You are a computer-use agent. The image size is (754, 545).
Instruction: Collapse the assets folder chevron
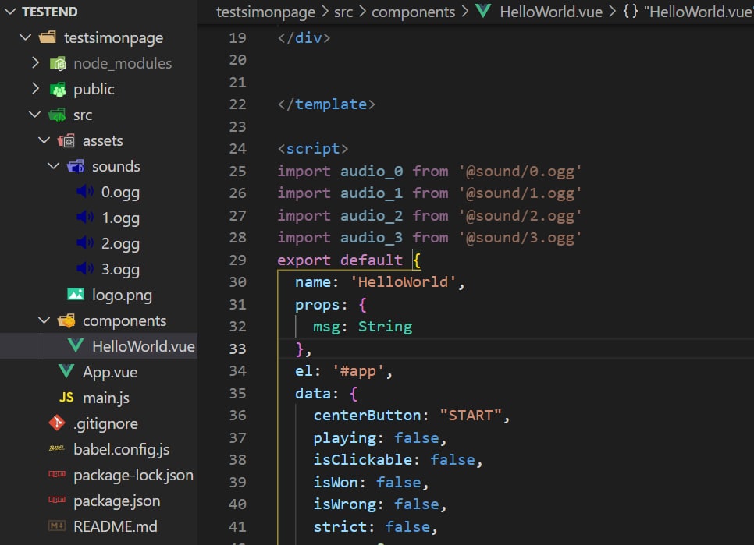click(x=44, y=140)
